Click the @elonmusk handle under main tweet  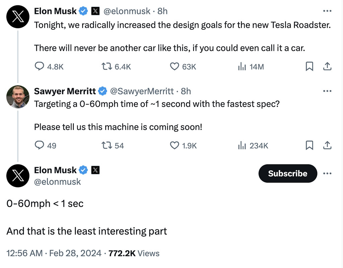coord(57,182)
